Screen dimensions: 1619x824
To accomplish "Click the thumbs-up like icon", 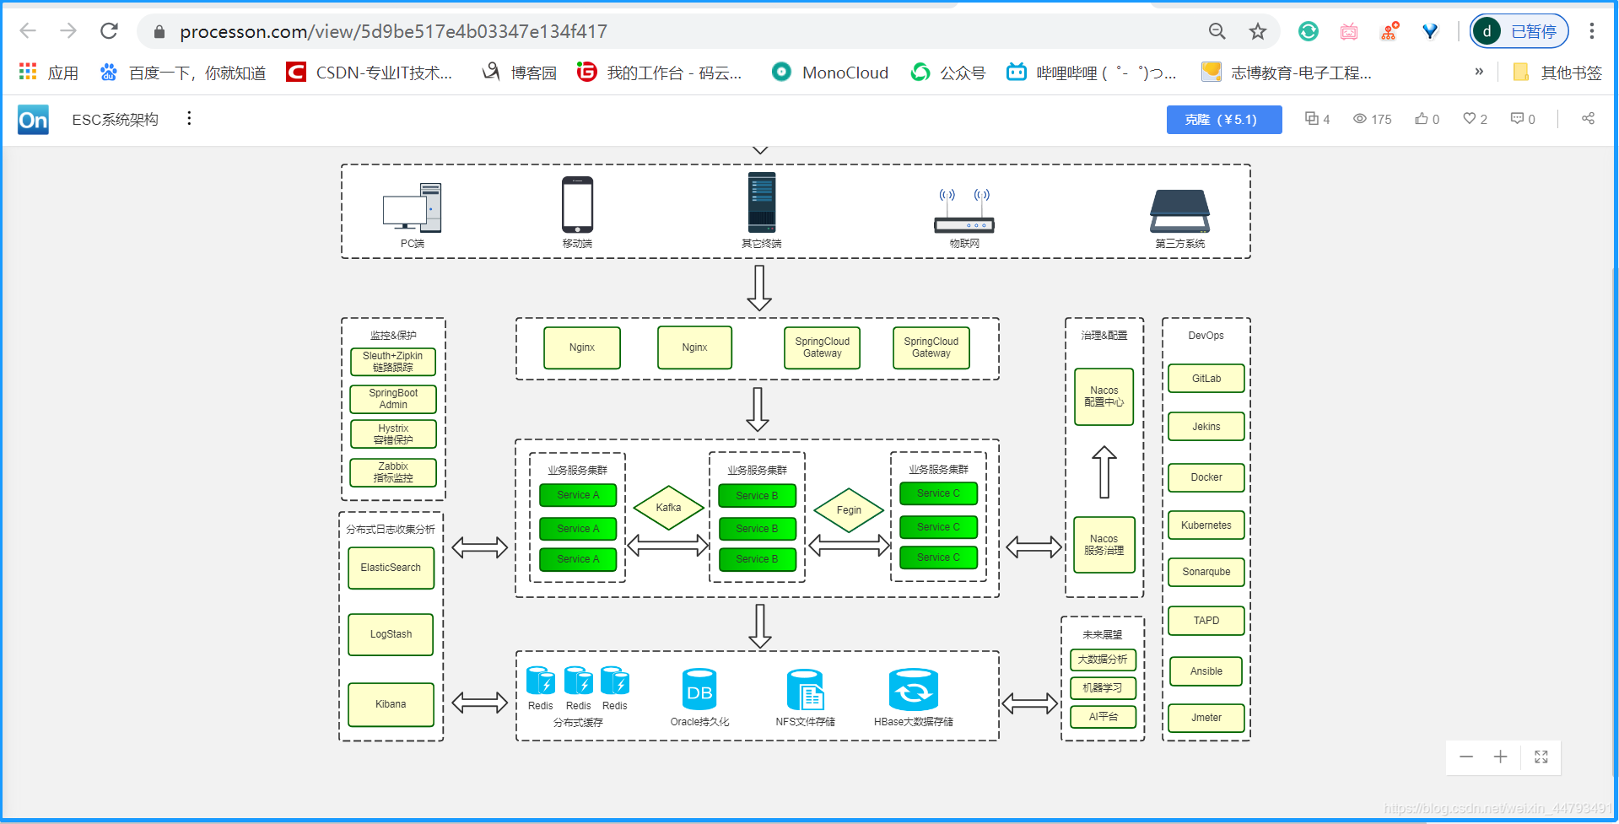I will click(x=1422, y=119).
